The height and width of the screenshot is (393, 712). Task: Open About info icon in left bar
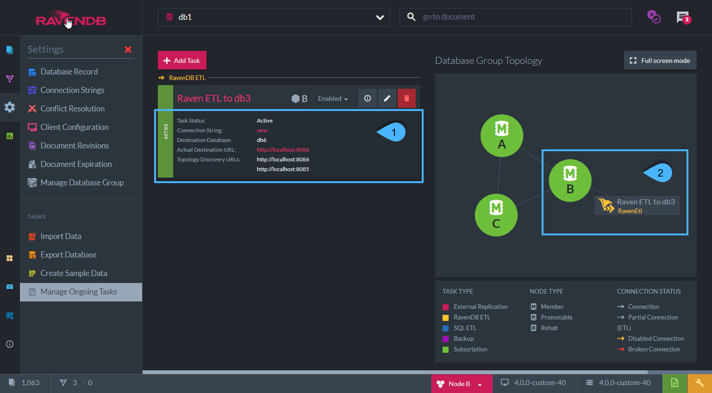(10, 344)
